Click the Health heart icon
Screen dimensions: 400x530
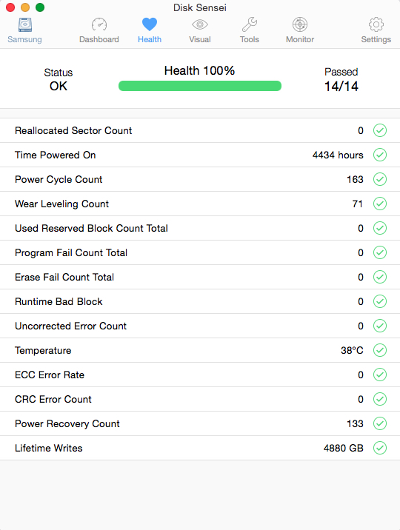150,24
